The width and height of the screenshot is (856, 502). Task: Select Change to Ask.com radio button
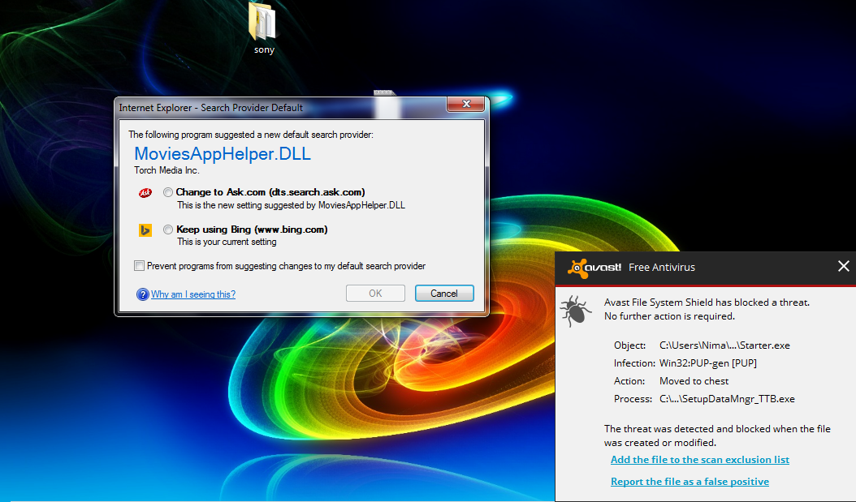(168, 192)
